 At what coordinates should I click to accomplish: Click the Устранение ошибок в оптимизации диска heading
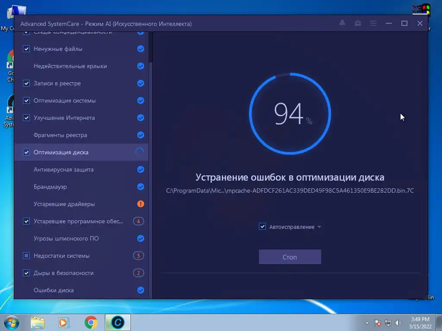tap(290, 177)
